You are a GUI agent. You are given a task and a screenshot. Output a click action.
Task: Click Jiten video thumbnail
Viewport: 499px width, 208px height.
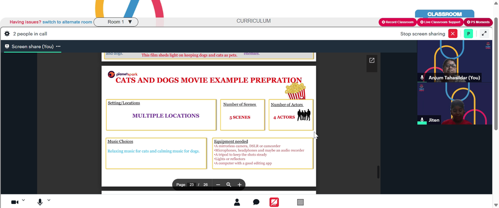455,103
